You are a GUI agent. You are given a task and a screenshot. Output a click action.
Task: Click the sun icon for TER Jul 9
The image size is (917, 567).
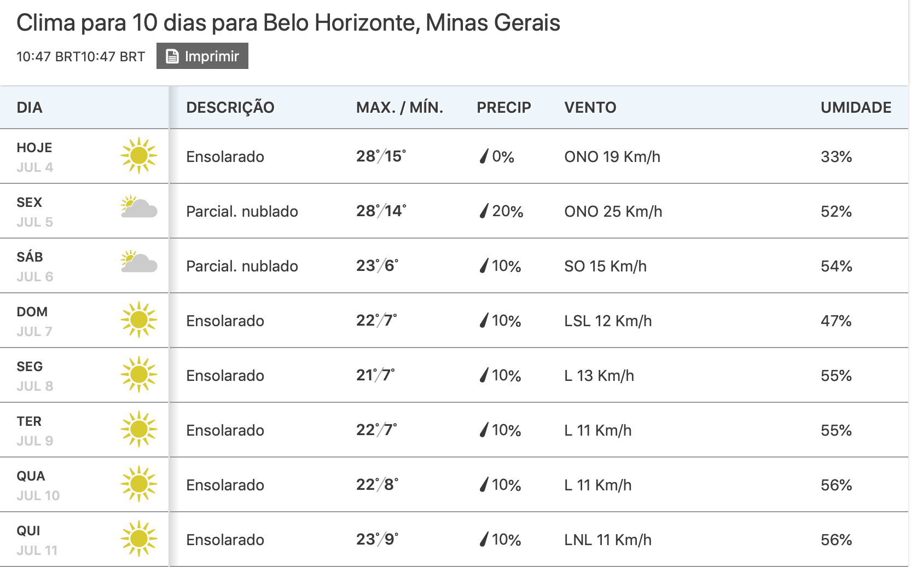139,429
